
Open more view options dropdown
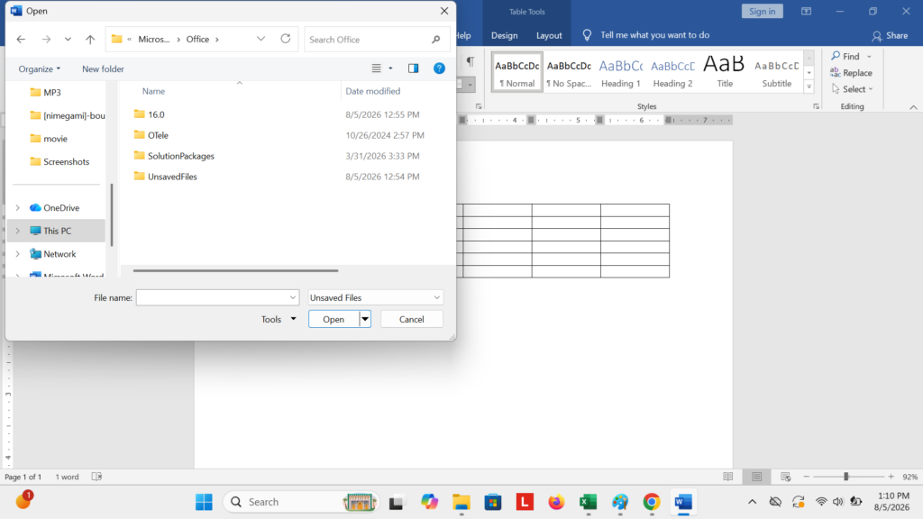[x=390, y=68]
